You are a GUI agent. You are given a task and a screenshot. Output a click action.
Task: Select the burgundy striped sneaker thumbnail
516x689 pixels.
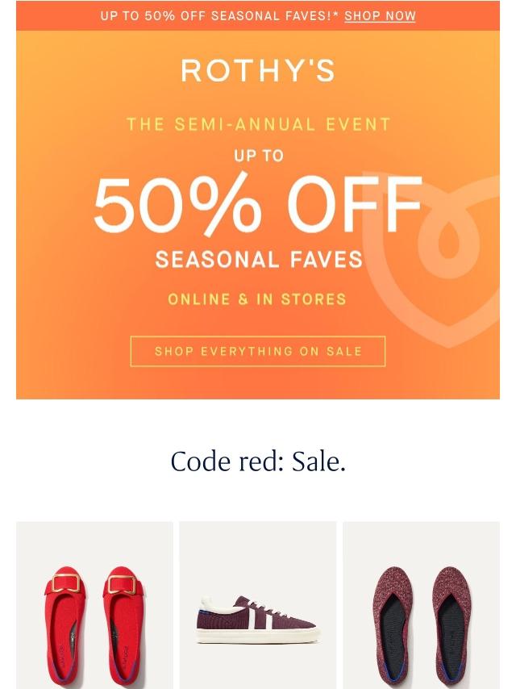coord(258,605)
